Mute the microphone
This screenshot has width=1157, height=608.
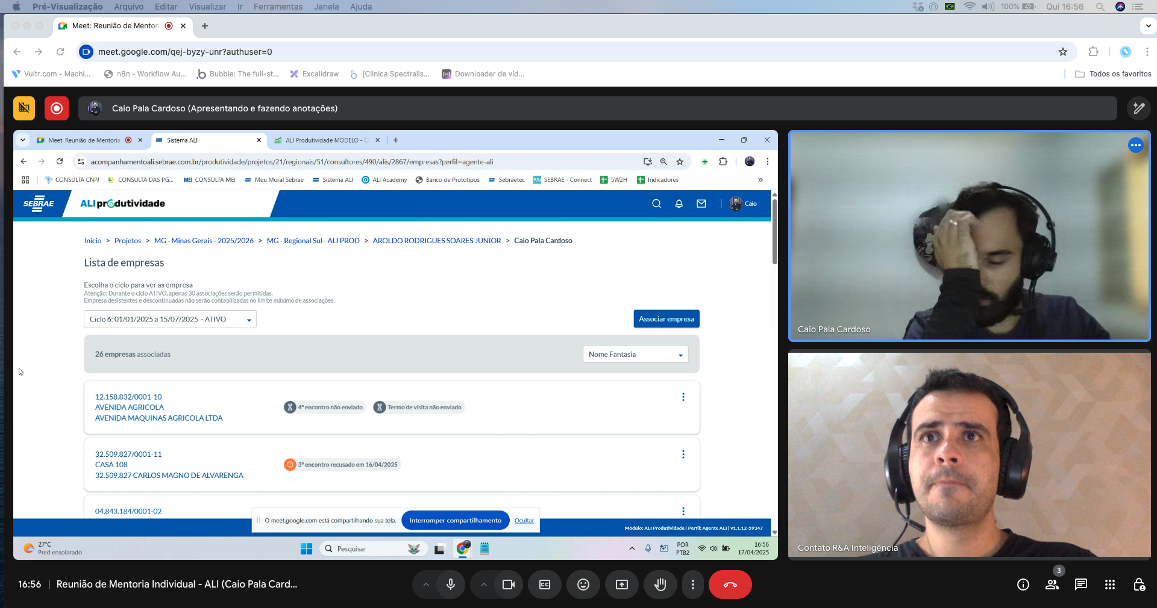(450, 585)
